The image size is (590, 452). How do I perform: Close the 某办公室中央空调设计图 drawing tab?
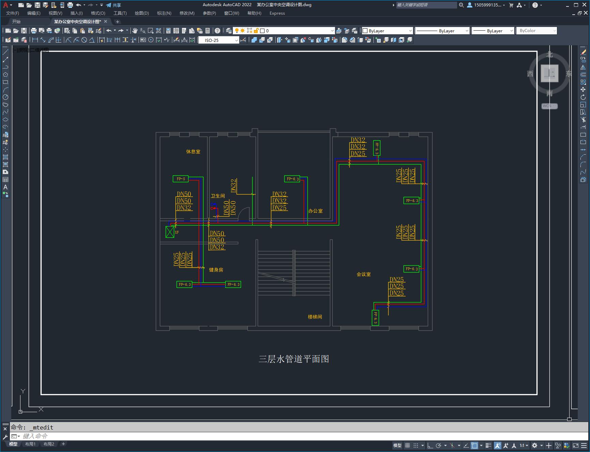[106, 21]
